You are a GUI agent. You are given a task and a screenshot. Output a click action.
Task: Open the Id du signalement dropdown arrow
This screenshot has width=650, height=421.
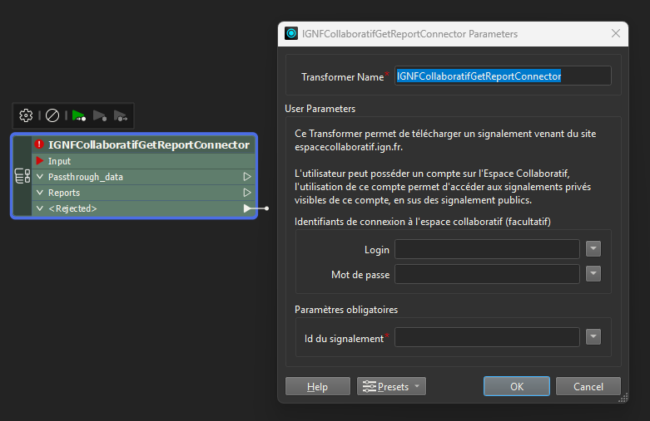tap(593, 337)
